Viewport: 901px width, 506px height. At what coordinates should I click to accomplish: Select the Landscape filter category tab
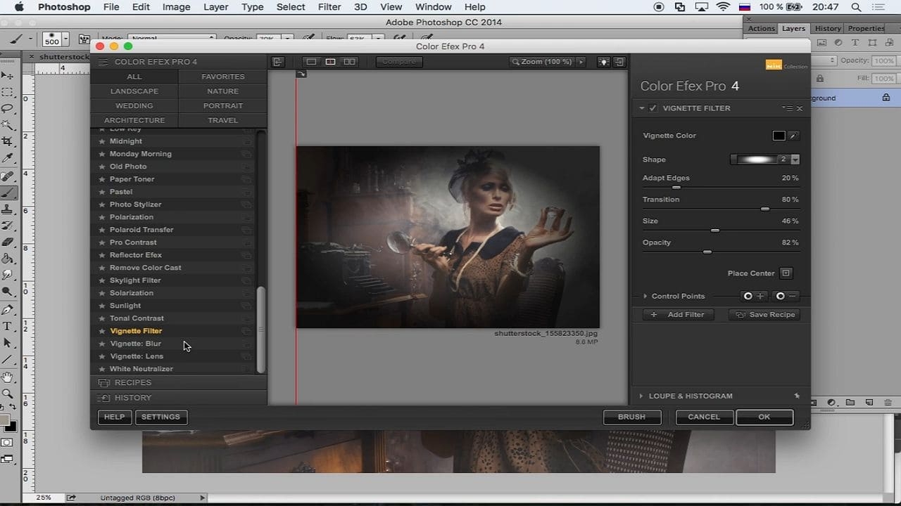[x=134, y=91]
